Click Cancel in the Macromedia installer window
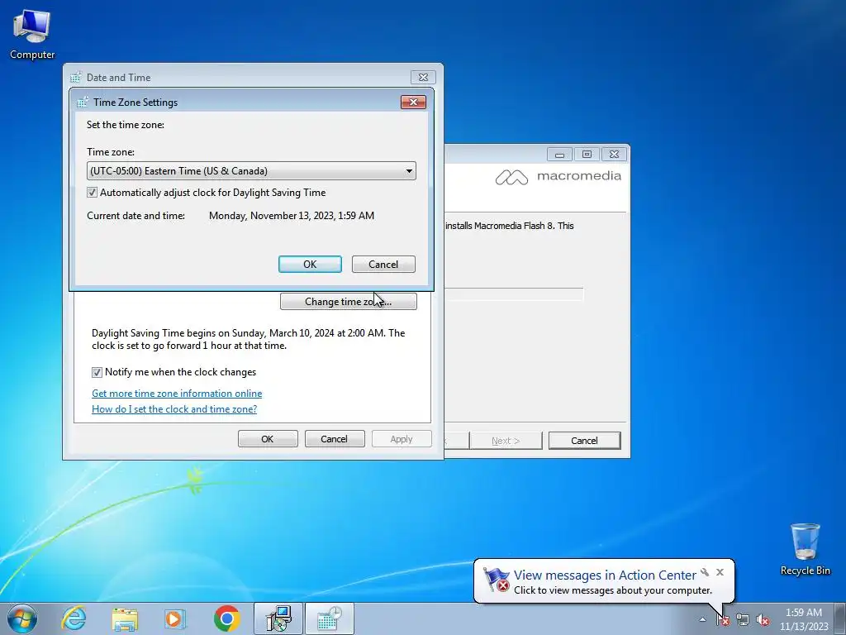The width and height of the screenshot is (846, 635). tap(584, 441)
